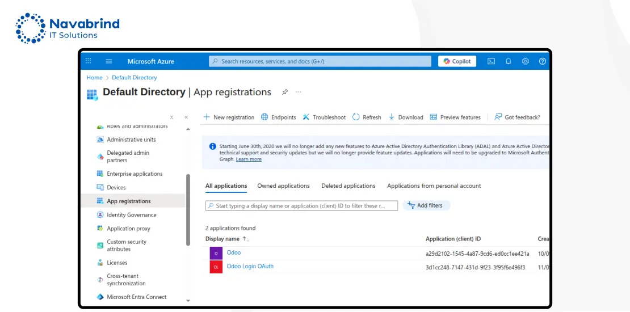
Task: Close the sidebar search with X
Action: click(172, 117)
